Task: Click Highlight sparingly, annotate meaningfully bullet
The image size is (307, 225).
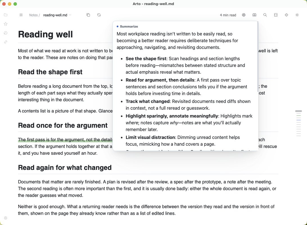Action: click(189, 123)
